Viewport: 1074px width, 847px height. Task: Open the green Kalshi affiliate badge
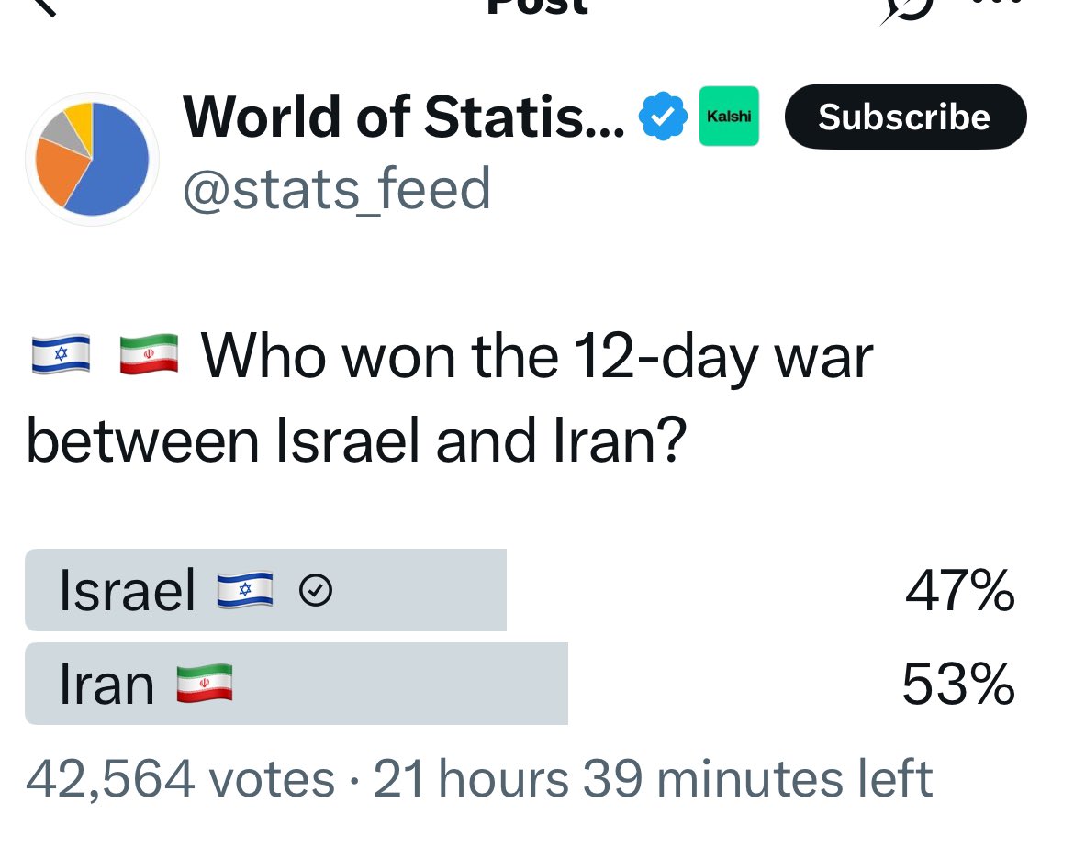[729, 116]
